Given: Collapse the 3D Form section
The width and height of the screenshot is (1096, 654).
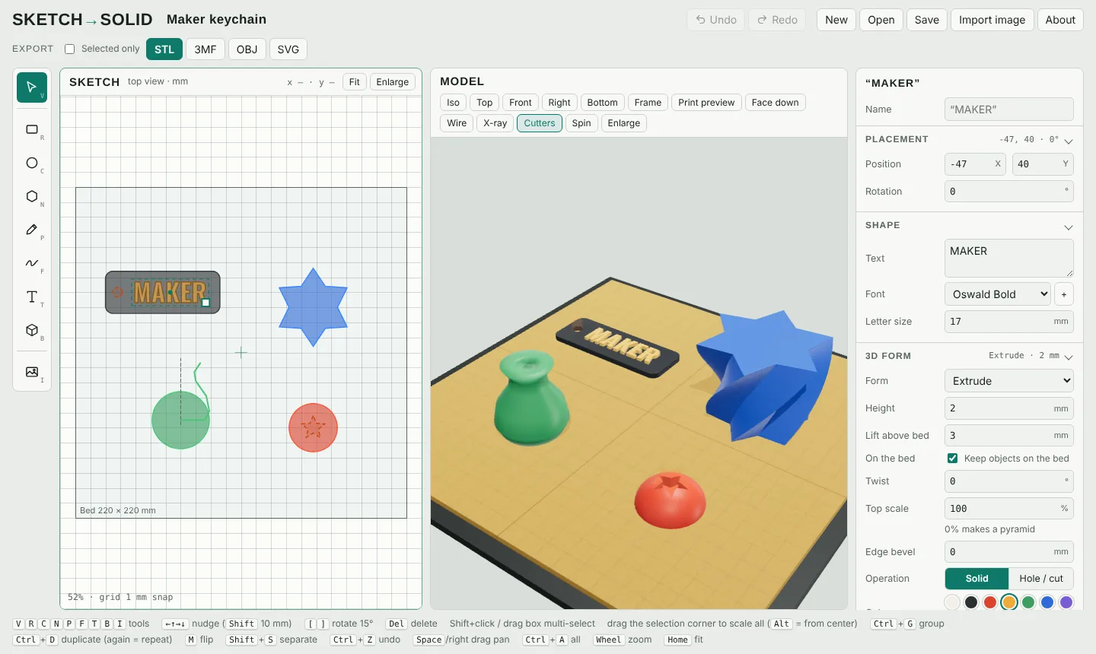Looking at the screenshot, I should click(1069, 357).
